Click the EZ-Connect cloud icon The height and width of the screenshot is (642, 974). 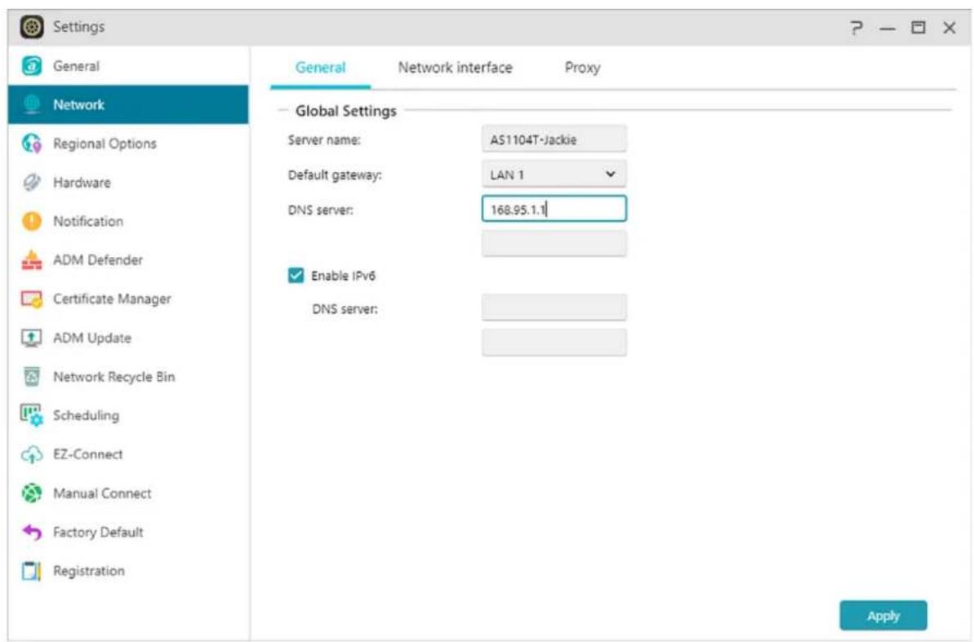pos(30,454)
